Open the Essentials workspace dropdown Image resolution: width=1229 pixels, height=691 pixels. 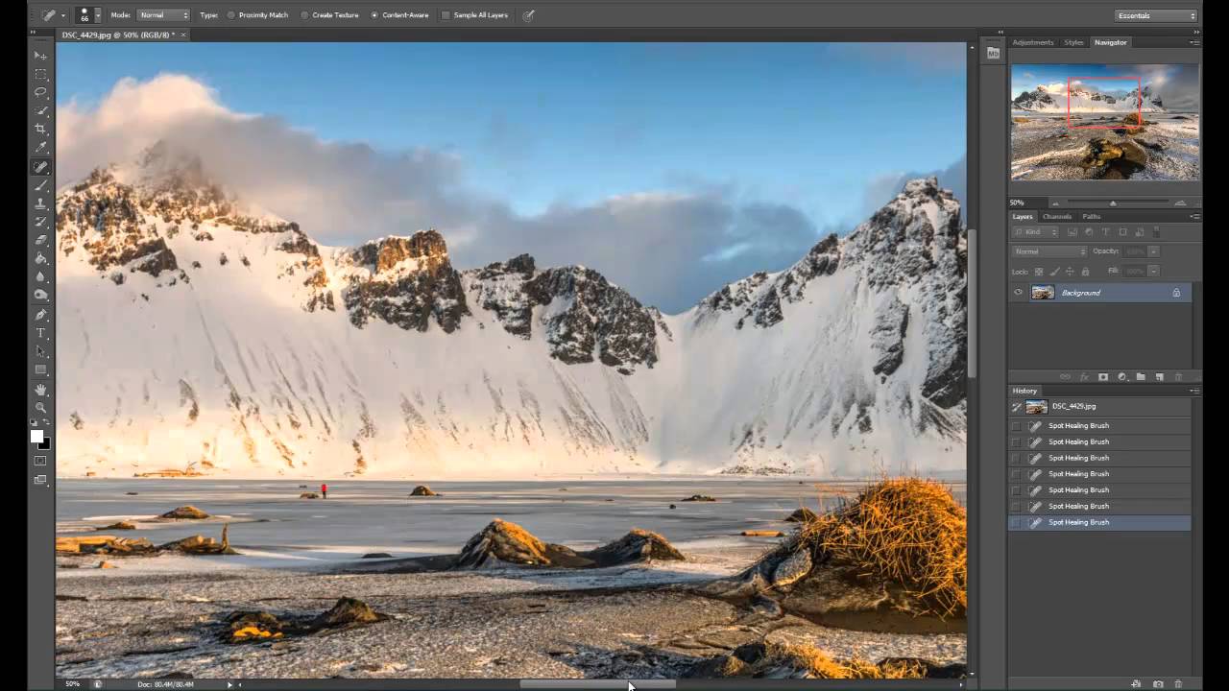pyautogui.click(x=1157, y=15)
